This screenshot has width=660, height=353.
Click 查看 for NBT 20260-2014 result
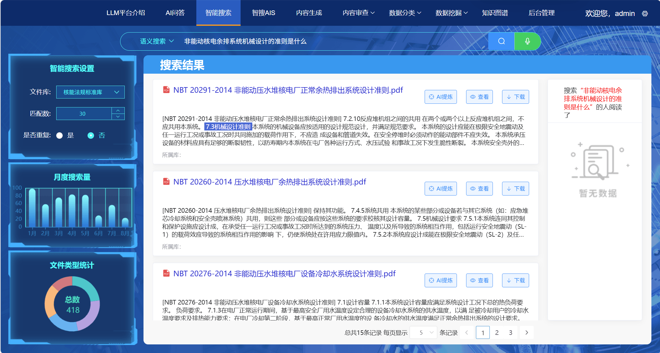point(479,188)
